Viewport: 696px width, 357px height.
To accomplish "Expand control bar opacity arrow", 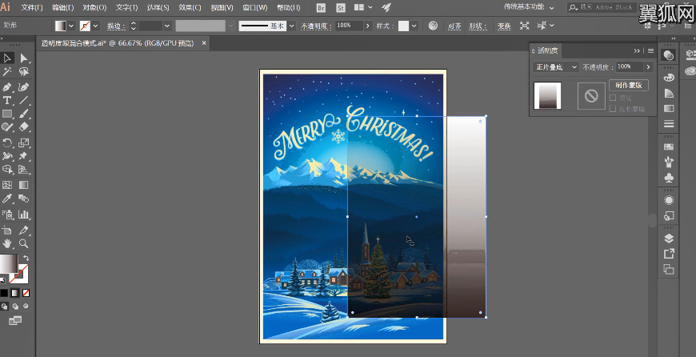I will pos(367,26).
